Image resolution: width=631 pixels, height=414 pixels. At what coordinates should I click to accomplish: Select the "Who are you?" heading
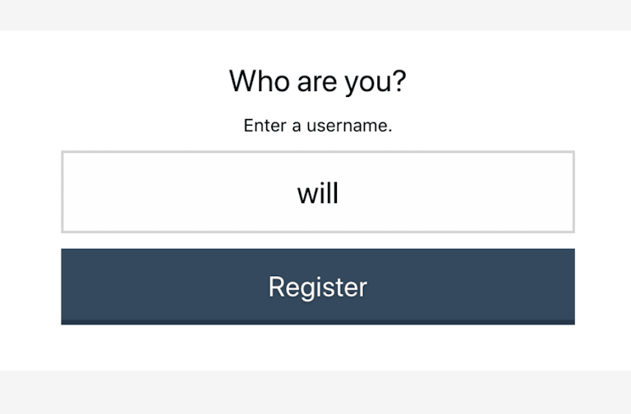click(x=318, y=81)
